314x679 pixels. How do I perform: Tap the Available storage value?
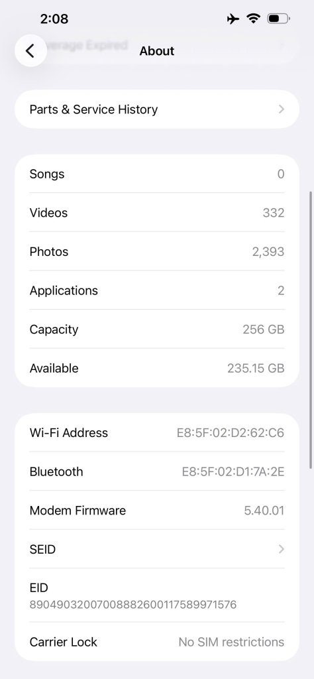[x=256, y=369]
